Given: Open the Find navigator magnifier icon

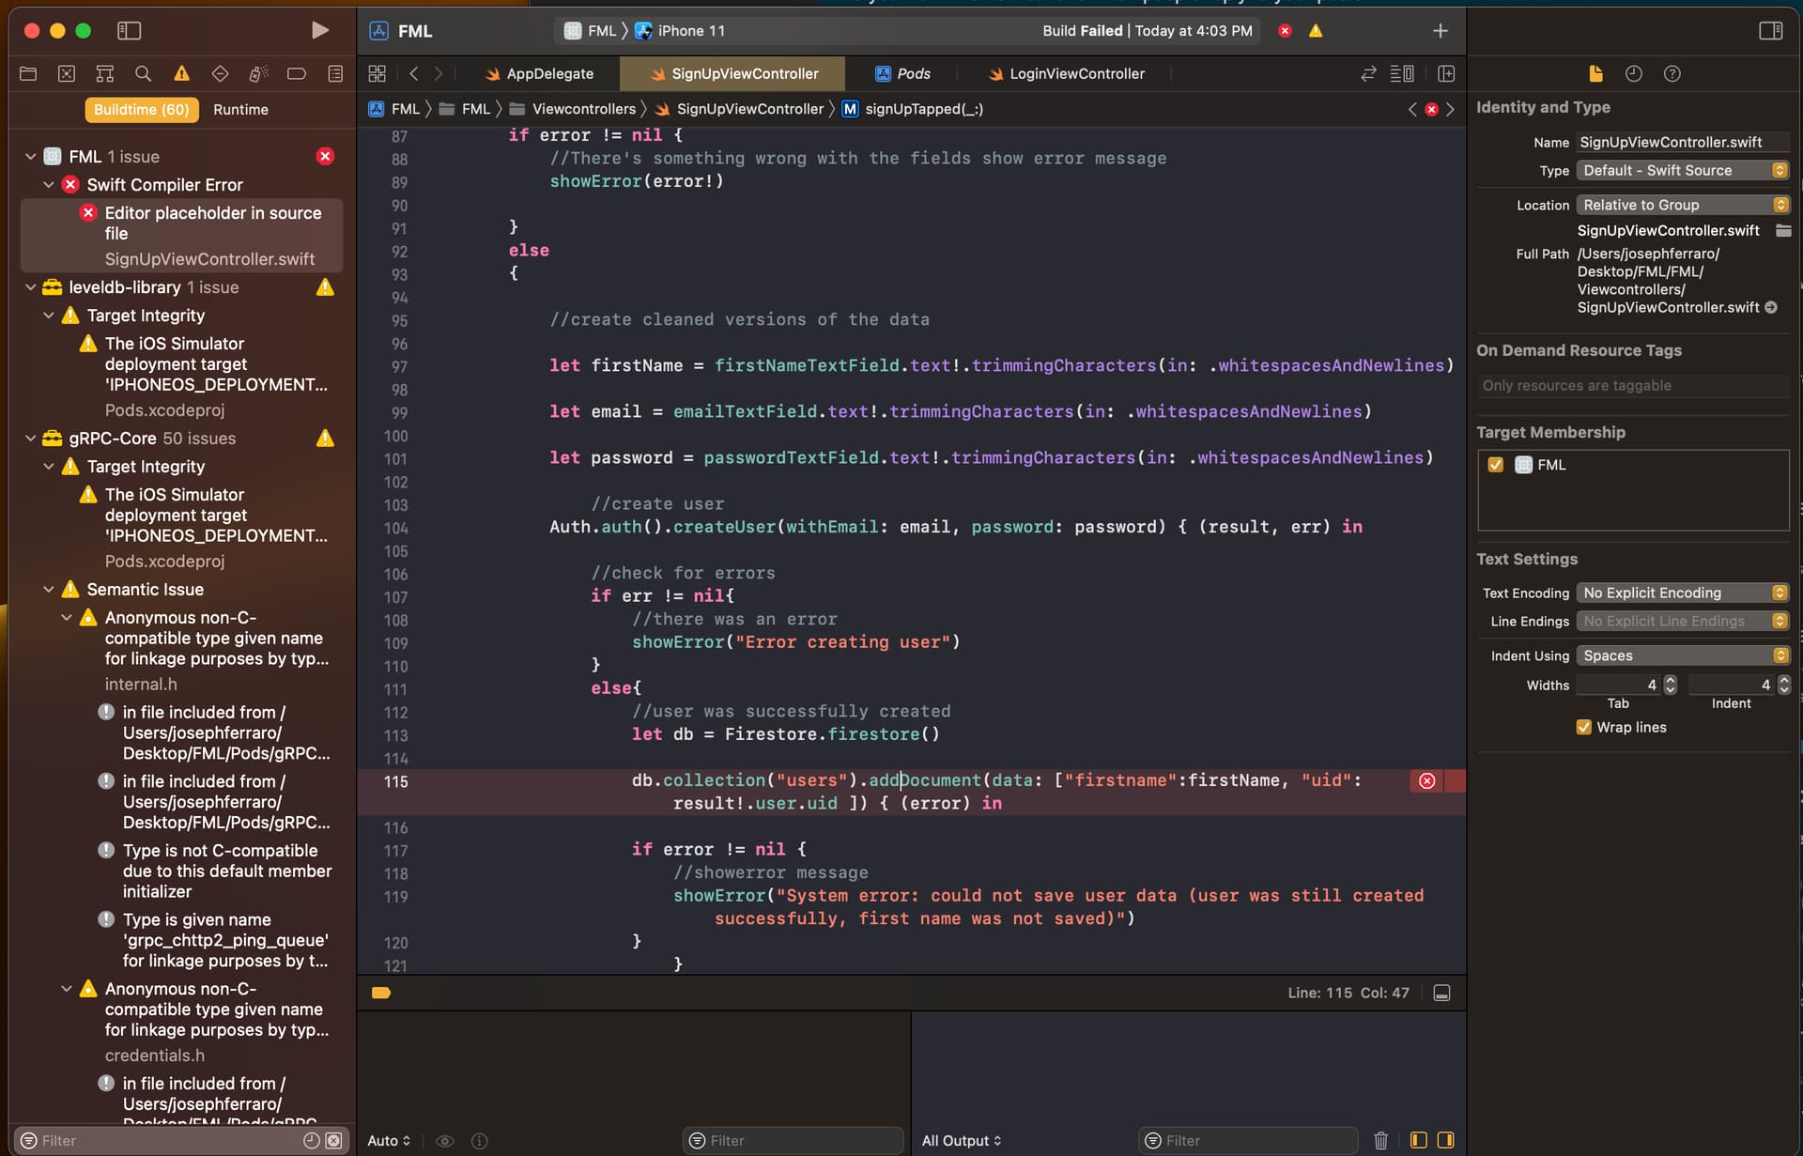Looking at the screenshot, I should point(143,73).
